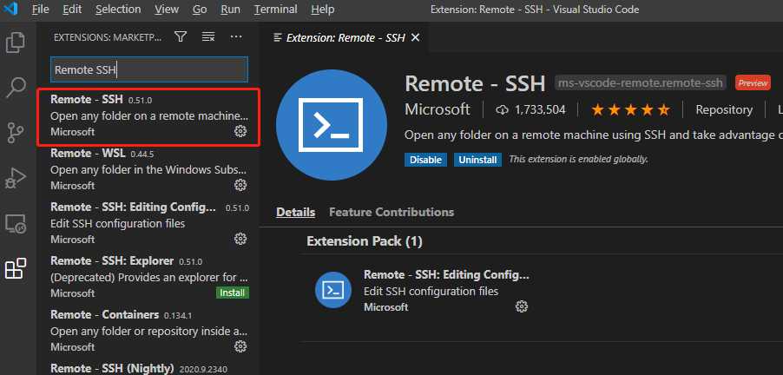Select Remote - SSH (Nightly) list entry
Screen dimensions: 783x375
(x=148, y=369)
